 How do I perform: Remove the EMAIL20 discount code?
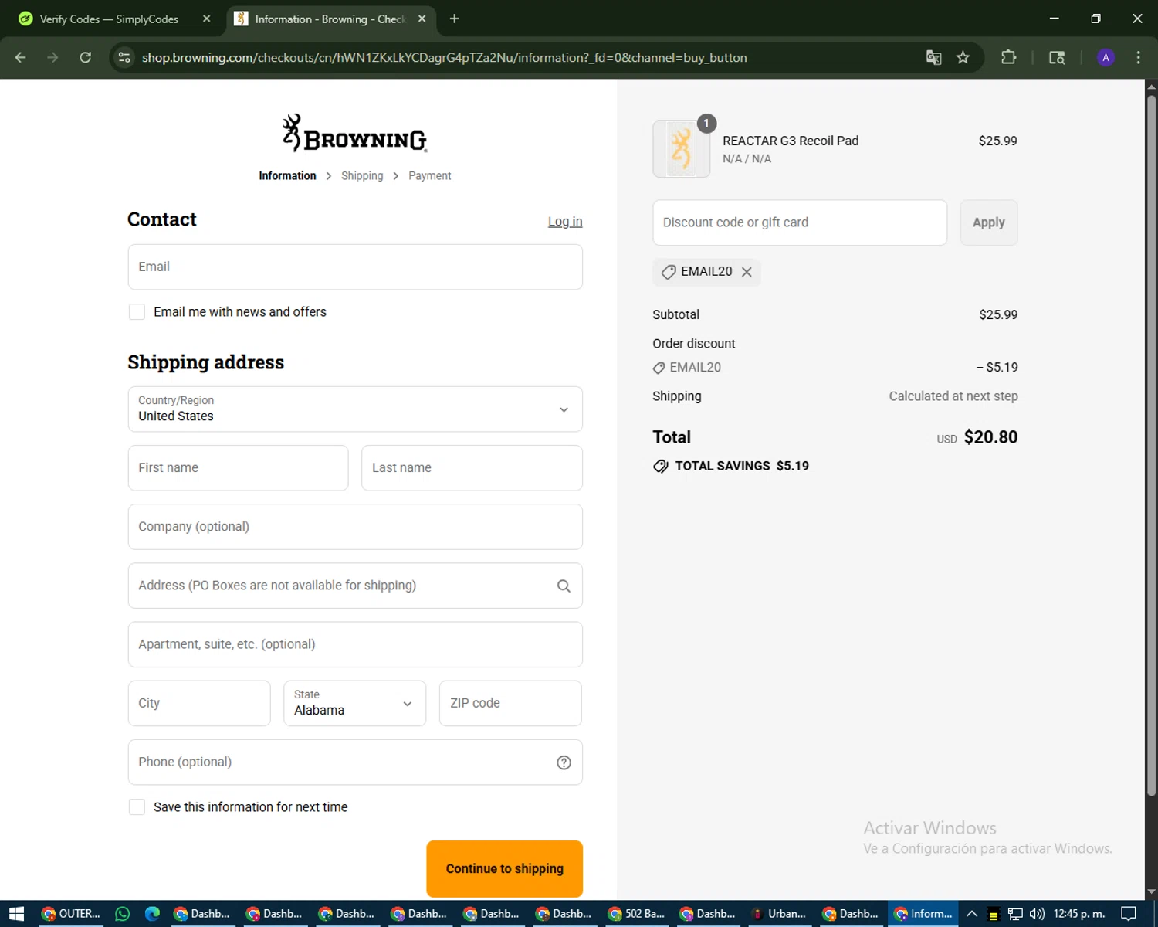(x=747, y=272)
